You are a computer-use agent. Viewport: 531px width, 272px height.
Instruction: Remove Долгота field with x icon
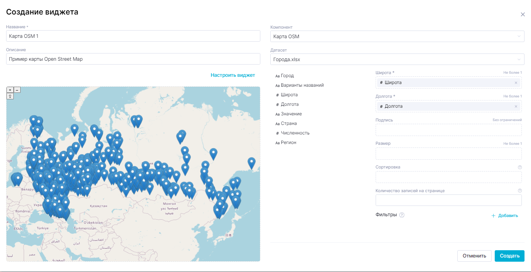tap(516, 106)
